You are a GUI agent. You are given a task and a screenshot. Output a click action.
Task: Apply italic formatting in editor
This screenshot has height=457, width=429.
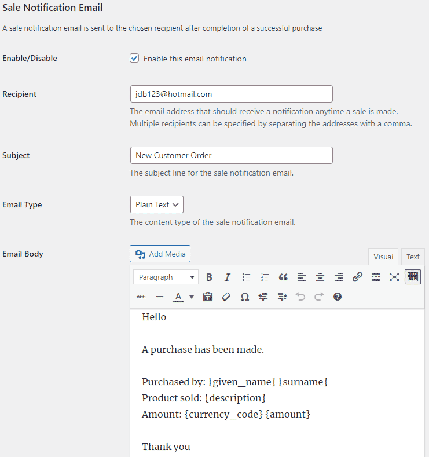point(228,277)
